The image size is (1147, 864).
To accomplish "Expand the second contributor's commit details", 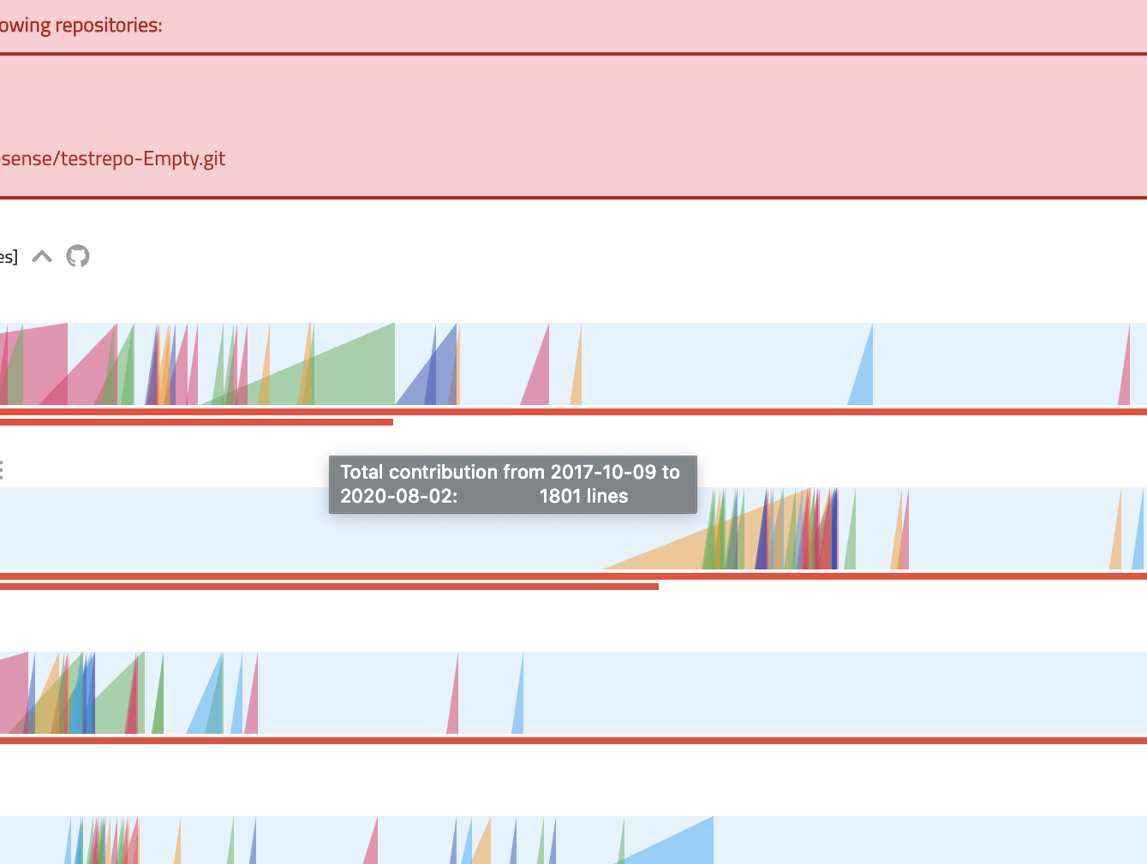I will [1, 469].
